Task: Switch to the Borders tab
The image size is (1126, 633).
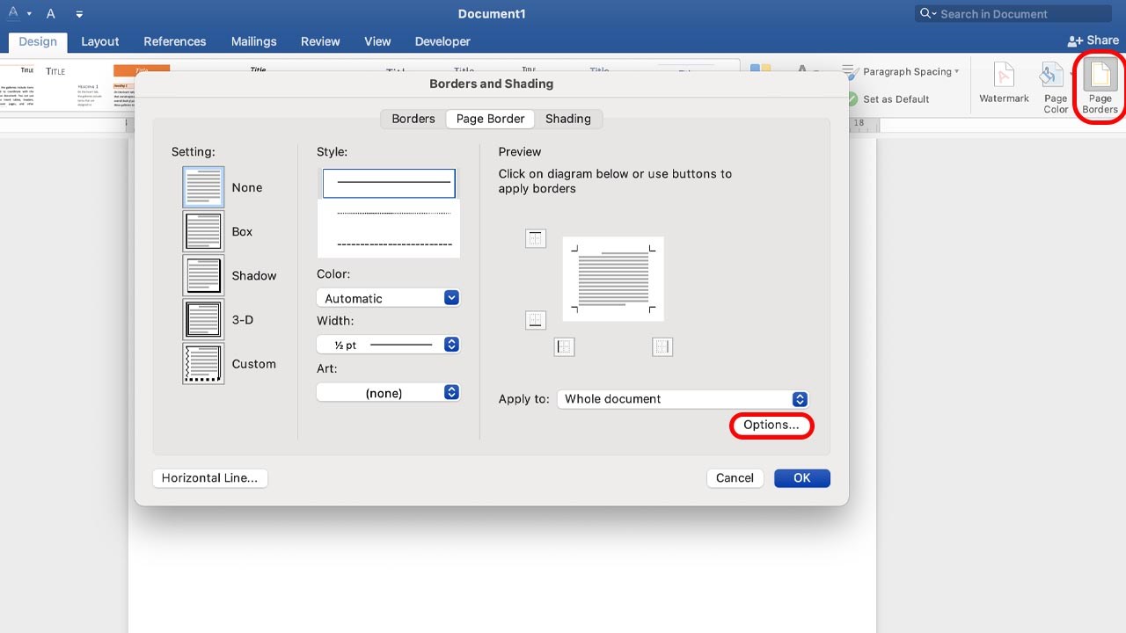Action: pyautogui.click(x=413, y=119)
